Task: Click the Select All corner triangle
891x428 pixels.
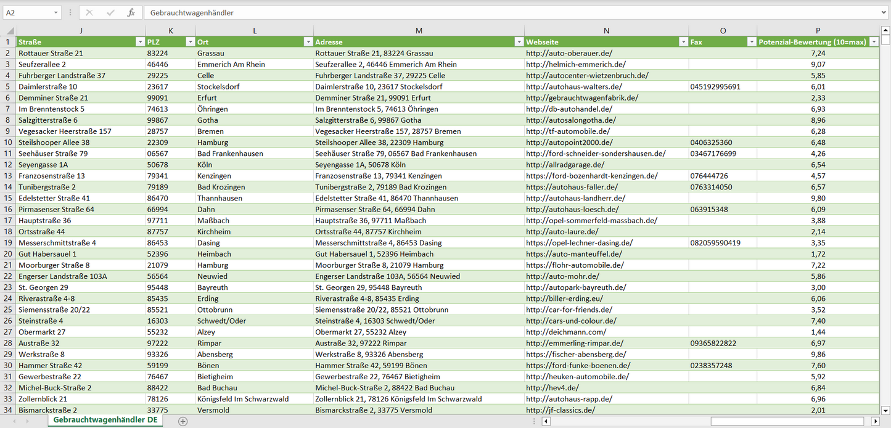Action: click(9, 31)
